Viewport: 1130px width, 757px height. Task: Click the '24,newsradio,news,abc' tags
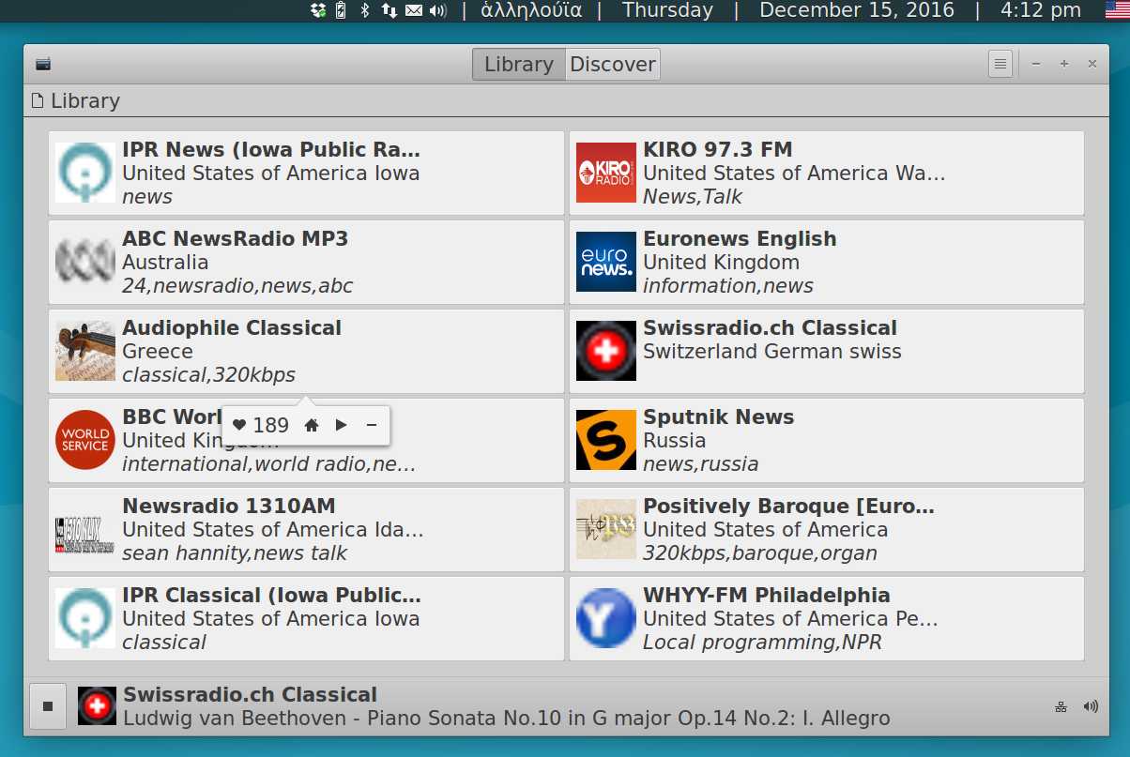237,286
